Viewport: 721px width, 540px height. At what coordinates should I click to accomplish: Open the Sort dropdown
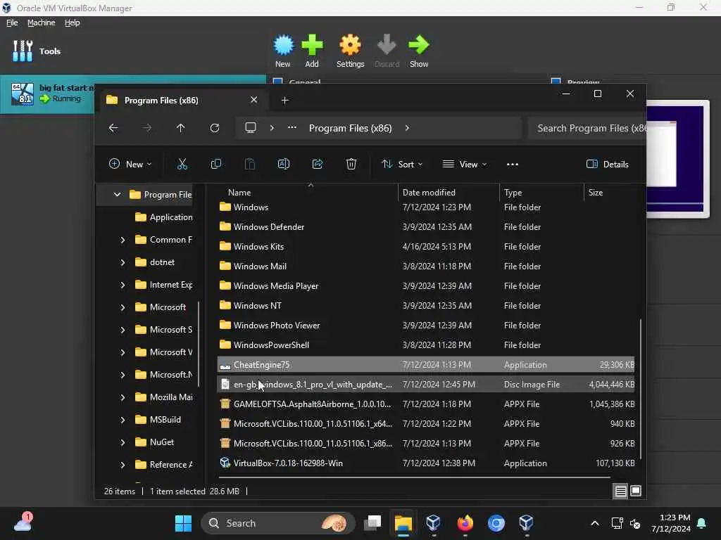402,164
